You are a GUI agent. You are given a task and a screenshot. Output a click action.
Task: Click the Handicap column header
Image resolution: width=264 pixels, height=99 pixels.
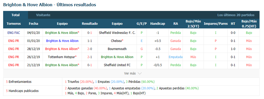click(x=158, y=24)
